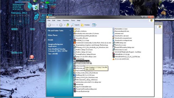
Task: Open the Search pane in Installers window
Action: [x=75, y=25]
